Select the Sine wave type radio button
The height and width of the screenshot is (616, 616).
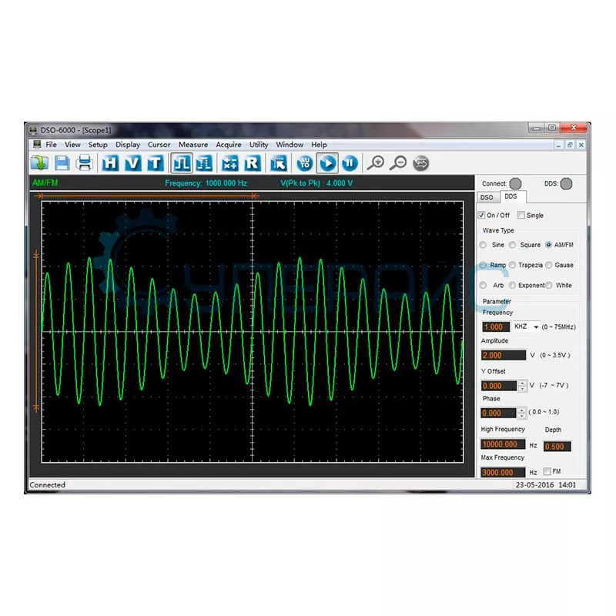point(484,245)
